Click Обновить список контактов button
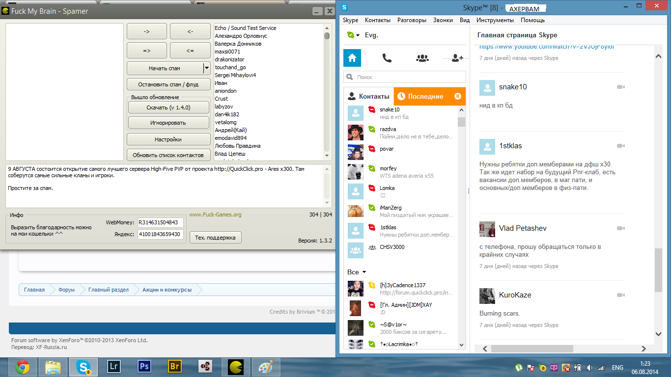The image size is (671, 377). 168,155
